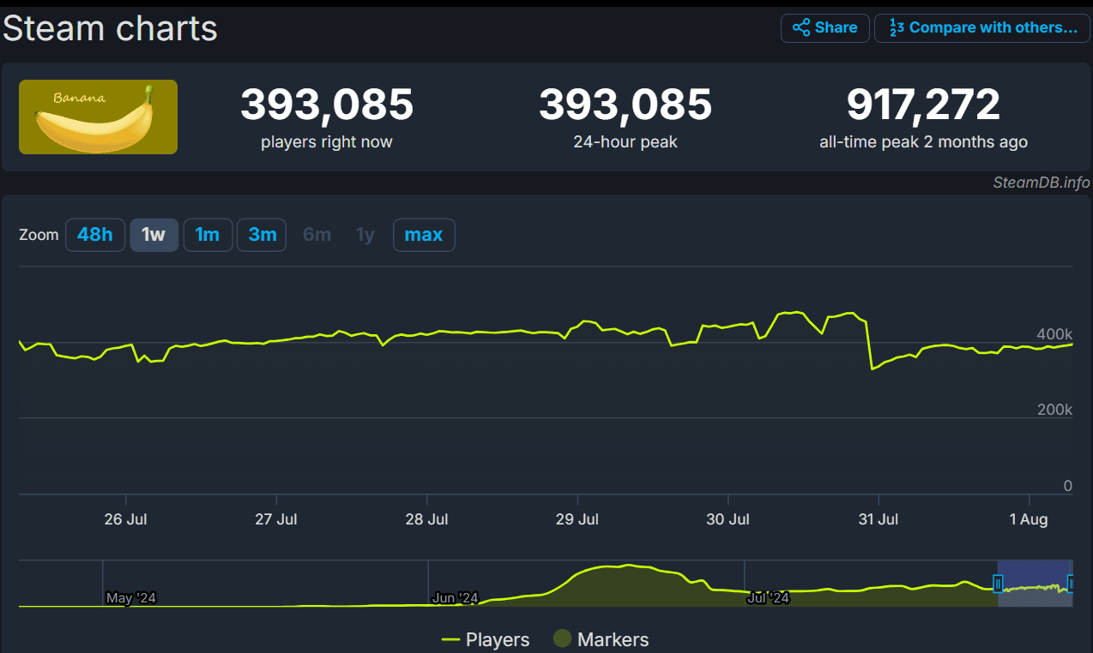This screenshot has width=1093, height=653.
Task: Click all-time peak 2 months ago text
Action: pos(923,142)
